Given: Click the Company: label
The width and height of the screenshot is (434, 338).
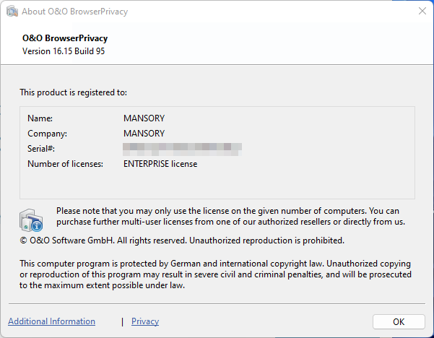Looking at the screenshot, I should (47, 134).
